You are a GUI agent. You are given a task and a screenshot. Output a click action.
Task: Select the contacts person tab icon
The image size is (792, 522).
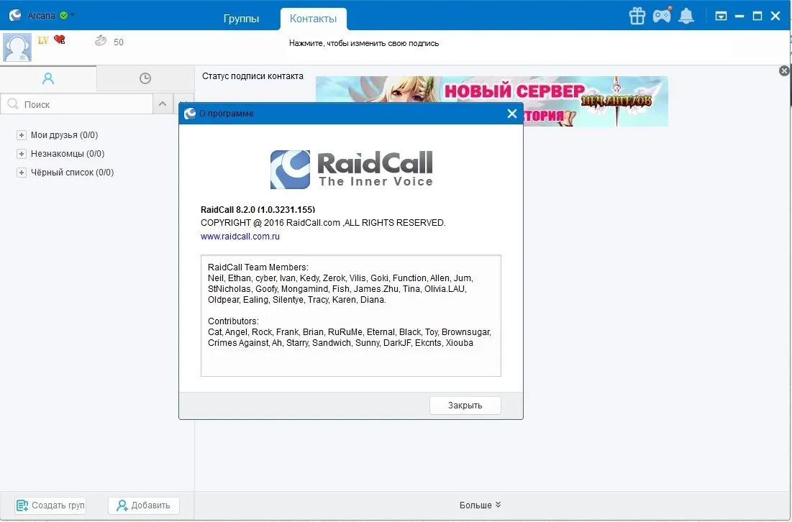point(48,78)
